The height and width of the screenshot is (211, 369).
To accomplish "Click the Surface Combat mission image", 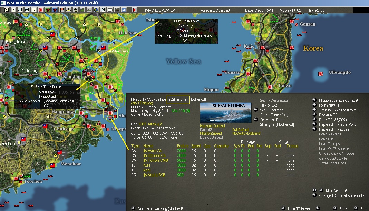I will point(225,112).
